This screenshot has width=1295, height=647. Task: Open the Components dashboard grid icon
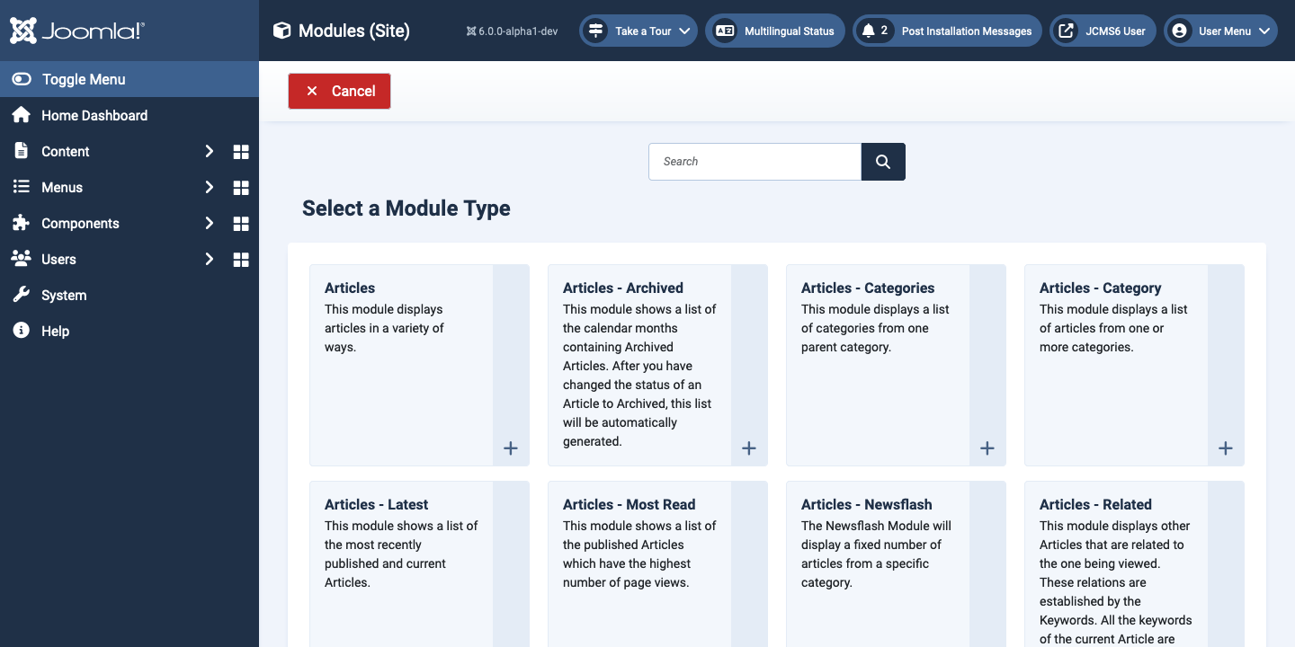click(240, 223)
